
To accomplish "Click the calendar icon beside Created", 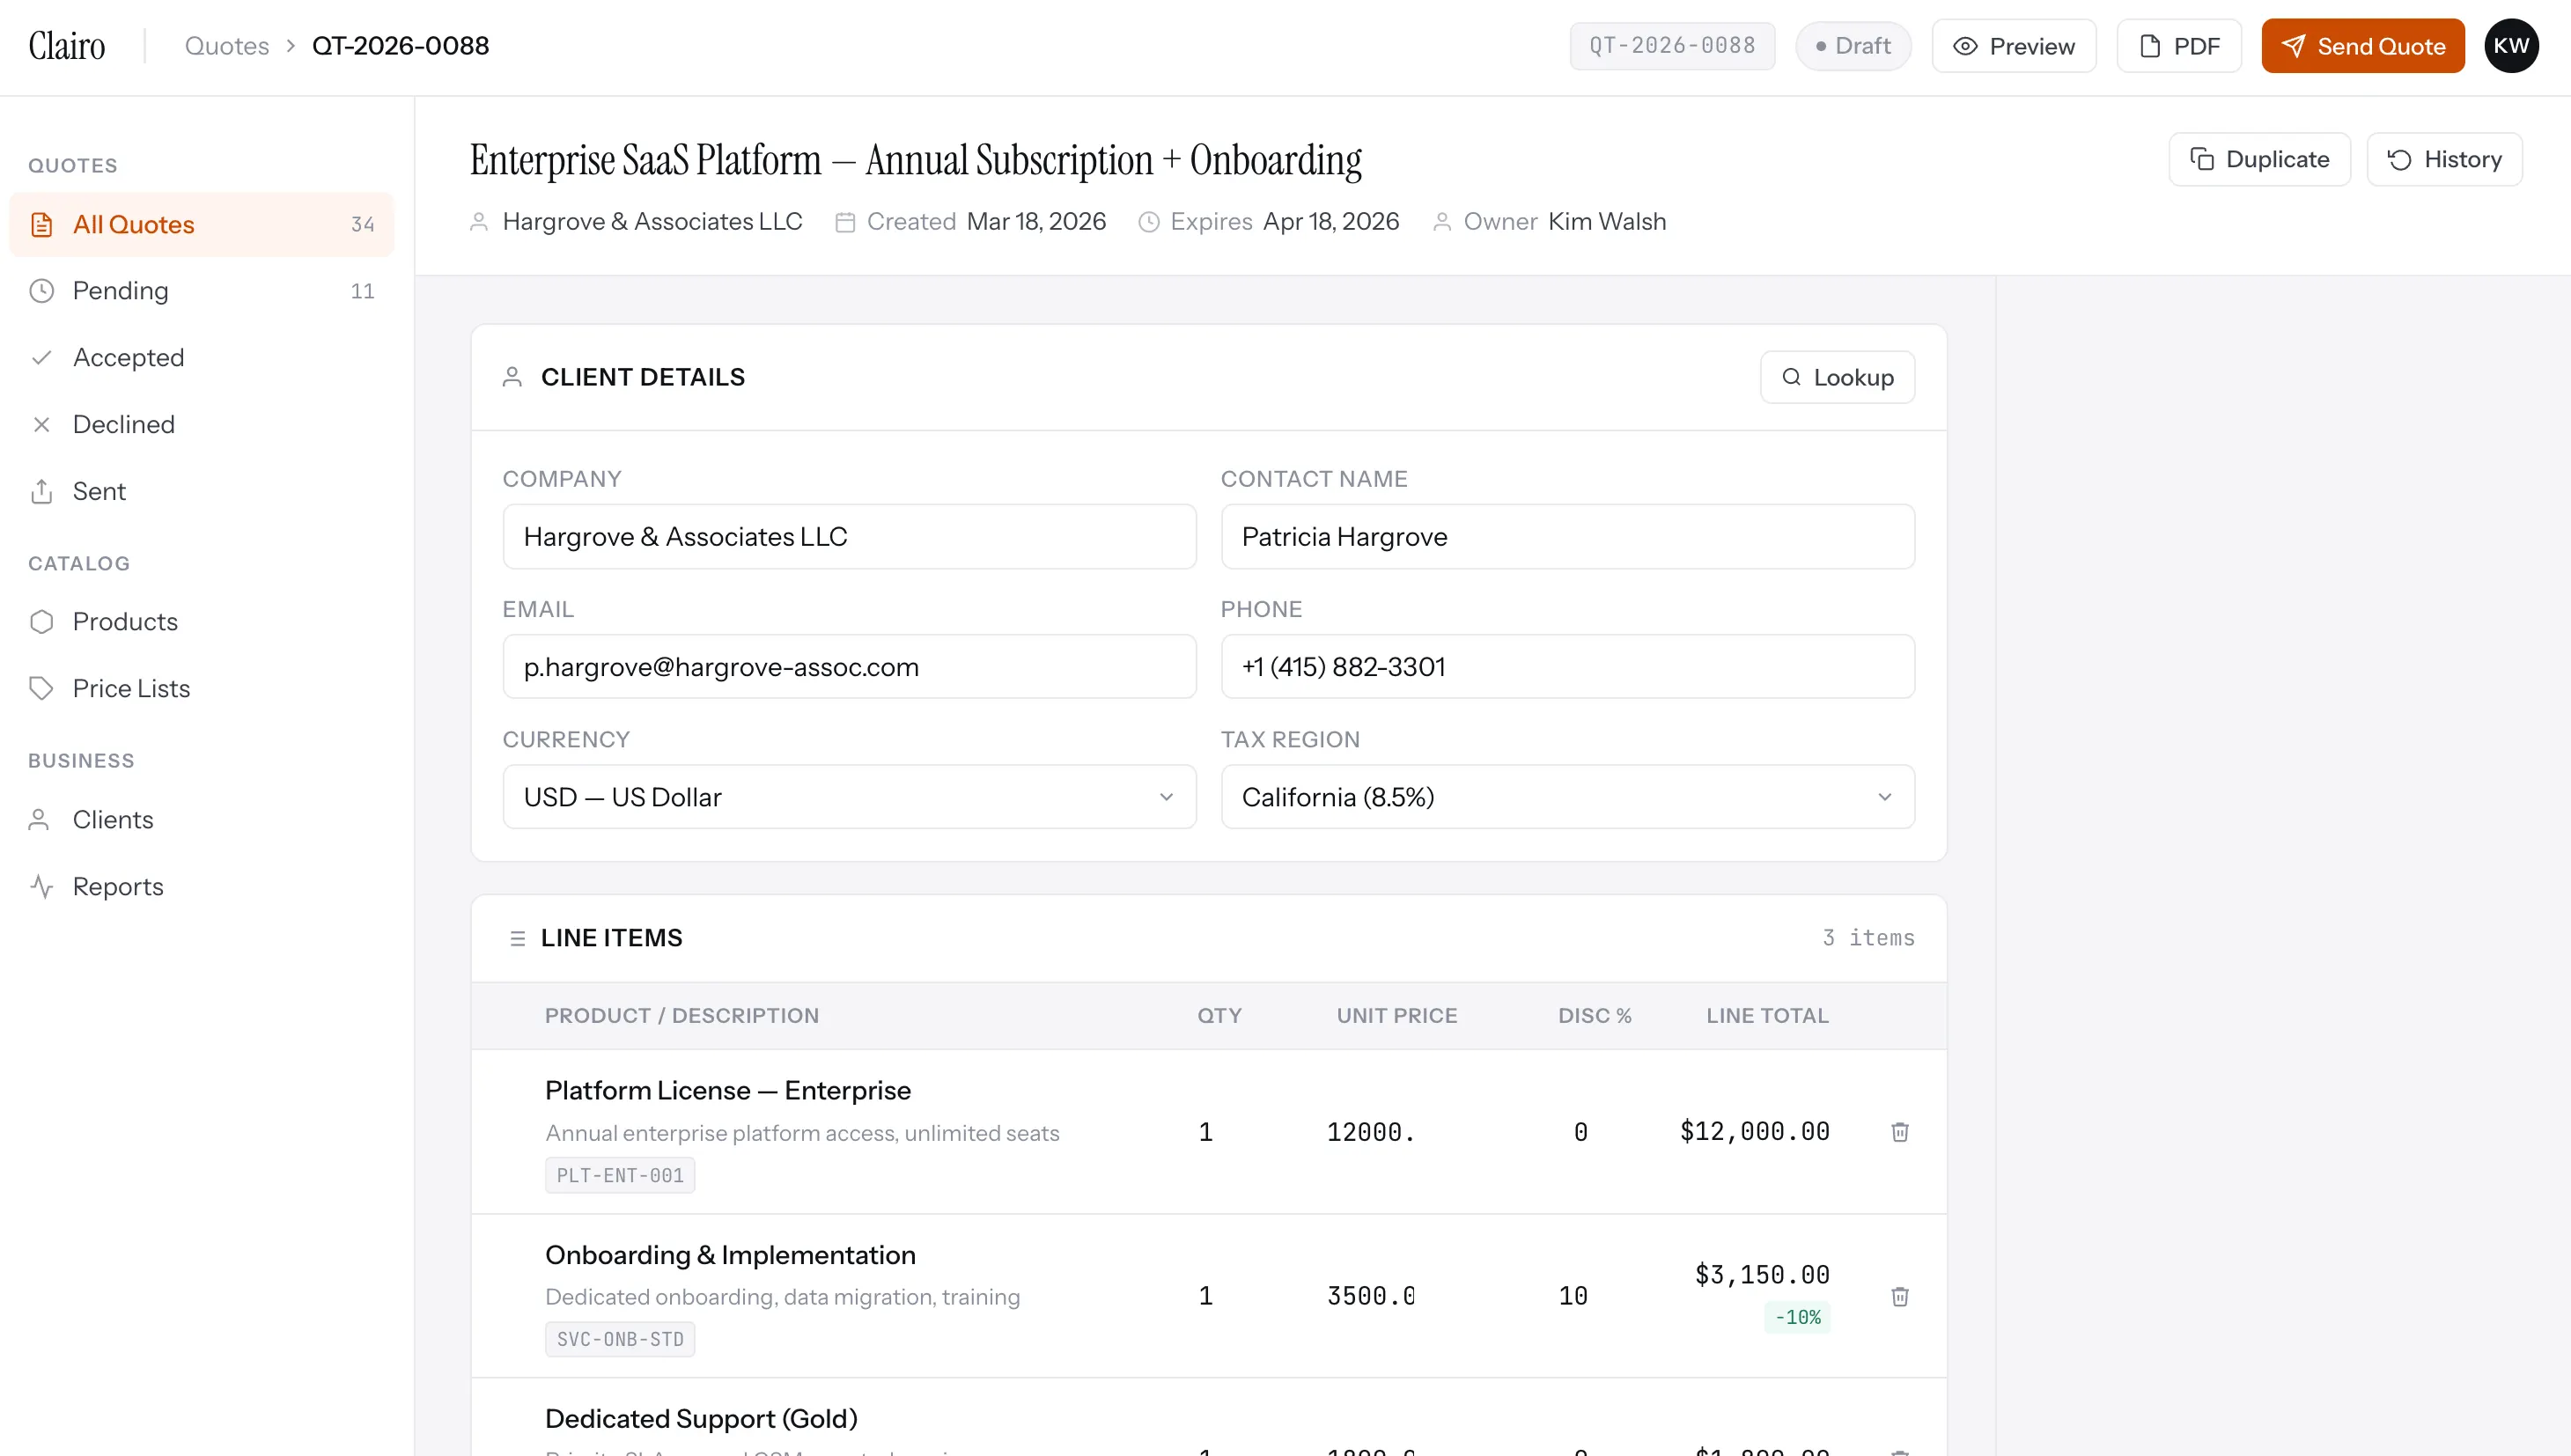I will click(x=845, y=222).
